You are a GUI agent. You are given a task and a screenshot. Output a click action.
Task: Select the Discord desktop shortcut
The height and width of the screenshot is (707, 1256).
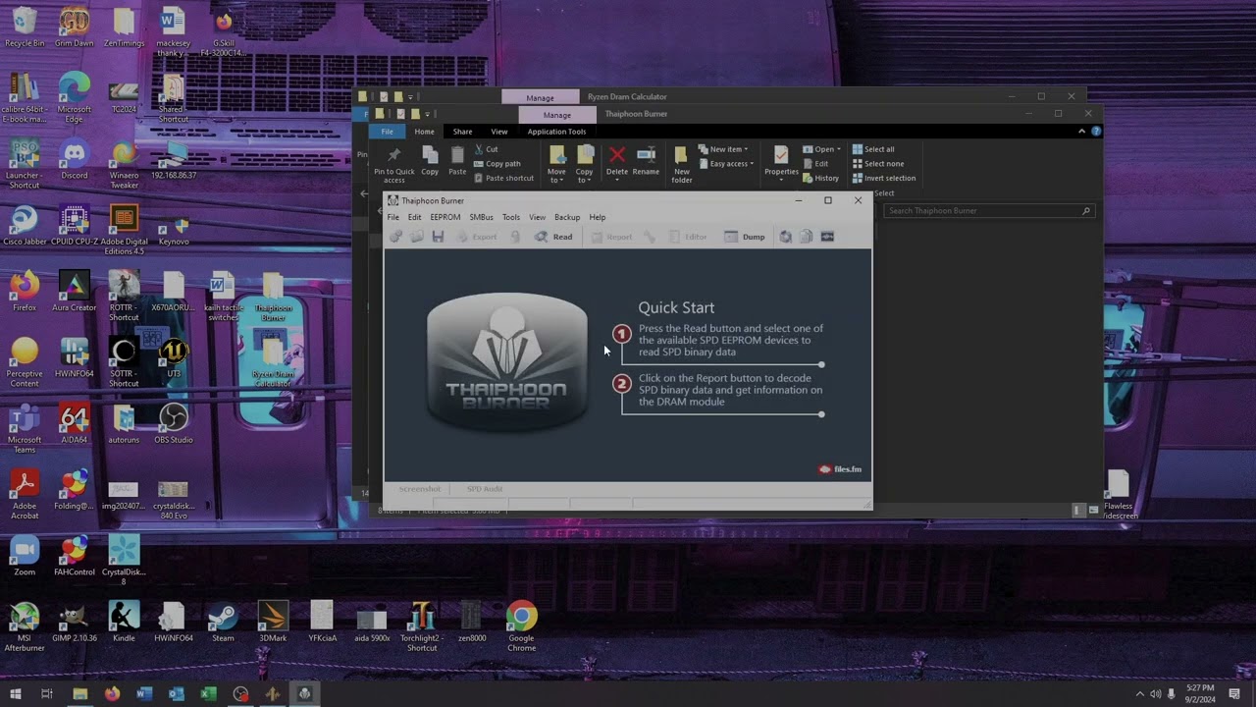click(x=75, y=160)
